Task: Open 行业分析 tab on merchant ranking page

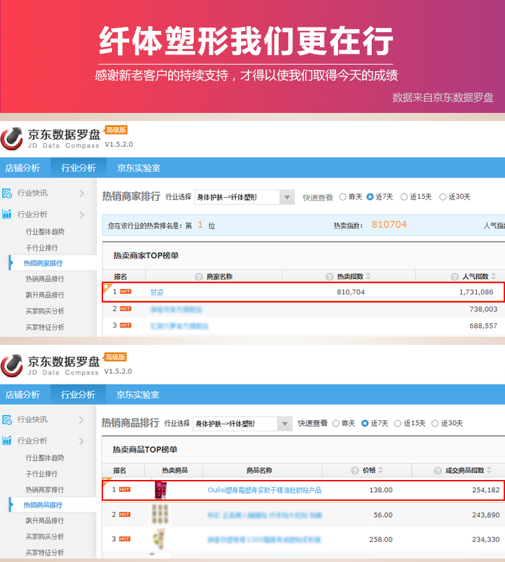Action: click(x=79, y=168)
